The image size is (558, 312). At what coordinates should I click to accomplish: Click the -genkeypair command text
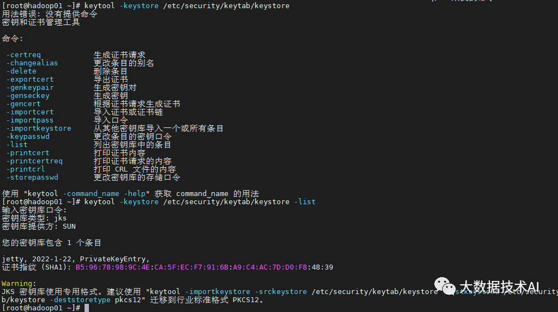click(x=30, y=88)
